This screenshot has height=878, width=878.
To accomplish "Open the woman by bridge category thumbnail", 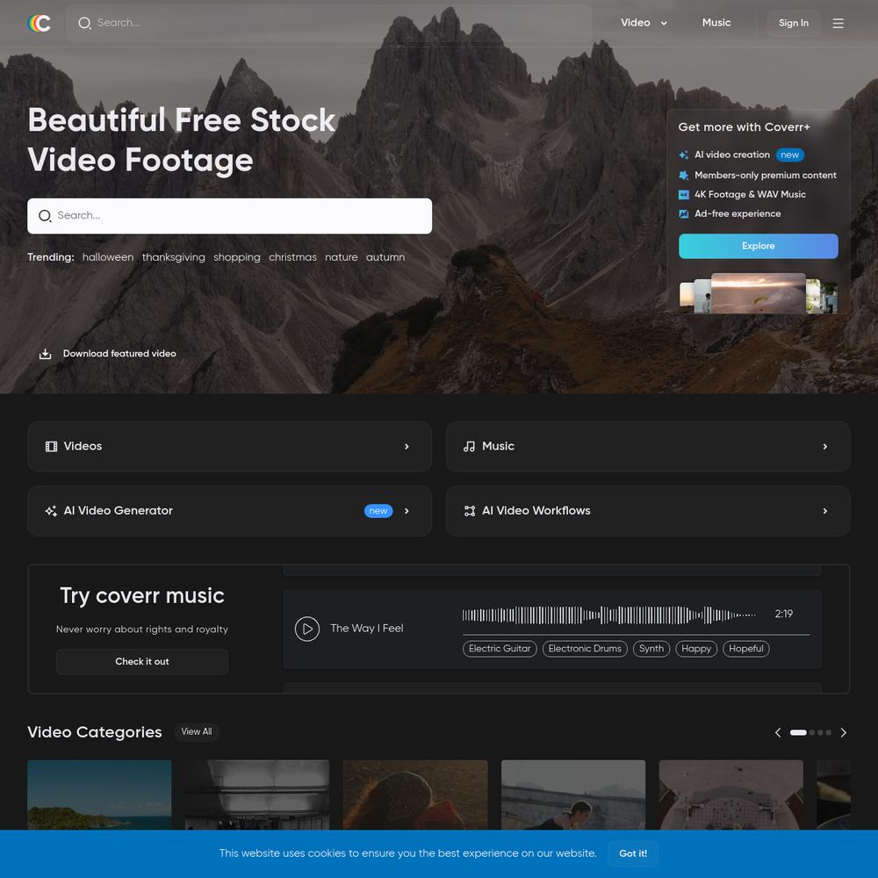I will 572,795.
